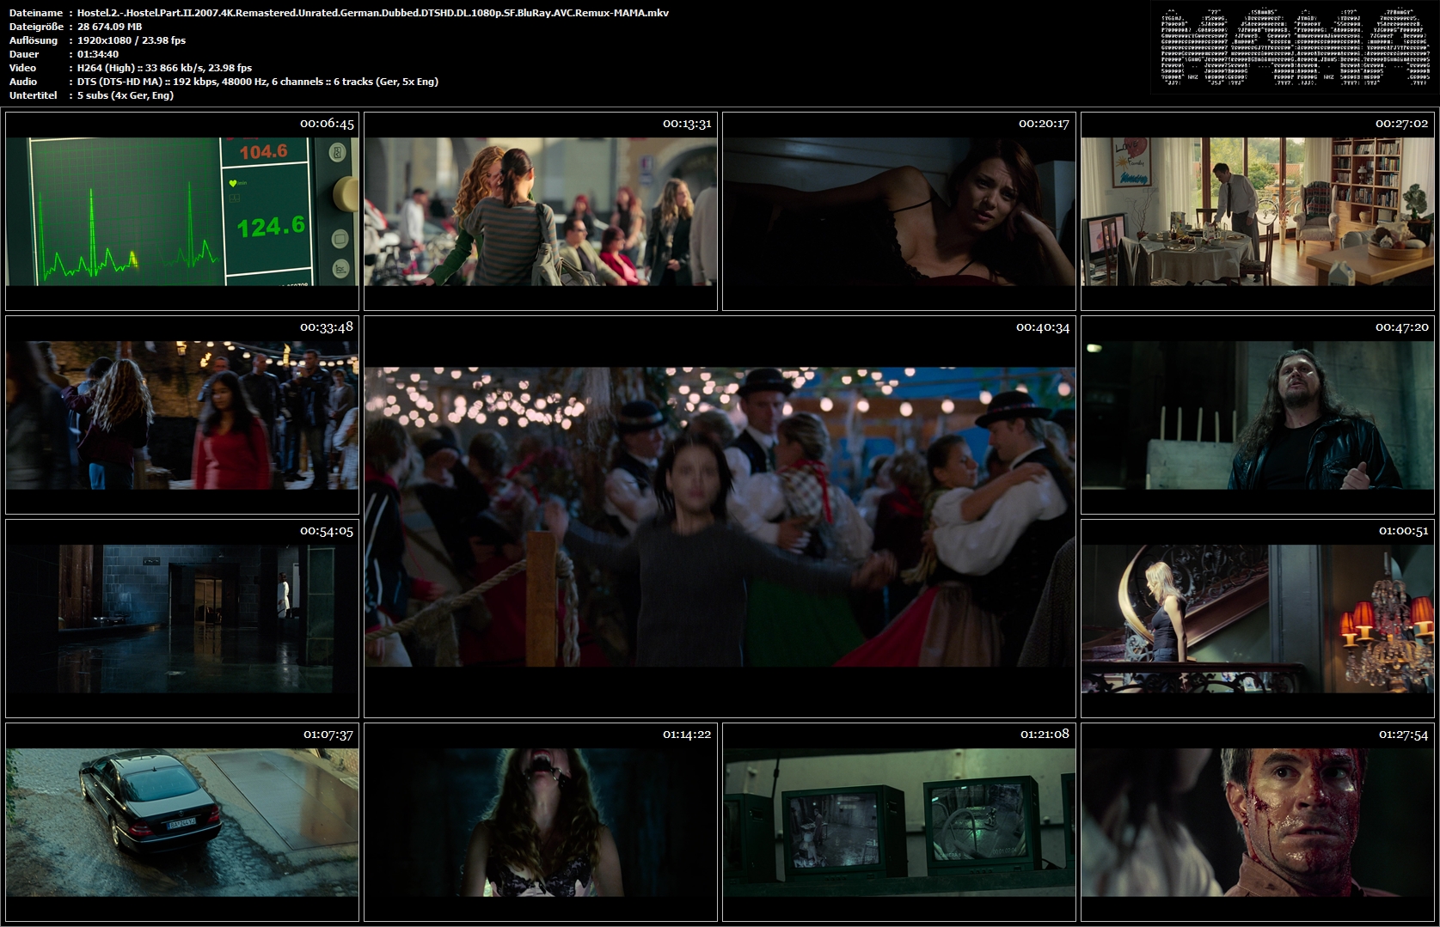Click the Auflösung label

pos(34,40)
